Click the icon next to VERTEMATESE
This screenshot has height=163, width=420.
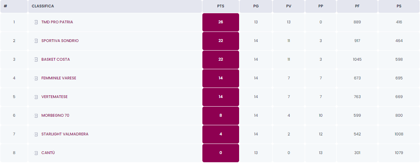click(36, 97)
